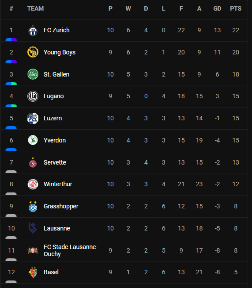The height and width of the screenshot is (288, 252).
Task: Click the St. Gallen green crest
Action: pyautogui.click(x=33, y=74)
